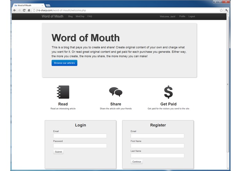Close the Word of Mouth browser tab
The height and width of the screenshot is (171, 241).
(x=42, y=6)
